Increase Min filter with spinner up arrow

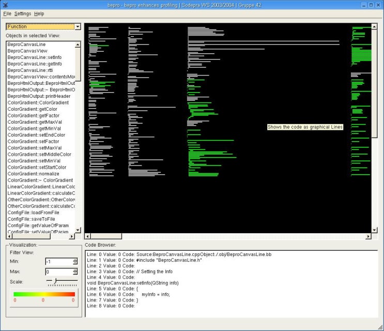click(x=75, y=260)
